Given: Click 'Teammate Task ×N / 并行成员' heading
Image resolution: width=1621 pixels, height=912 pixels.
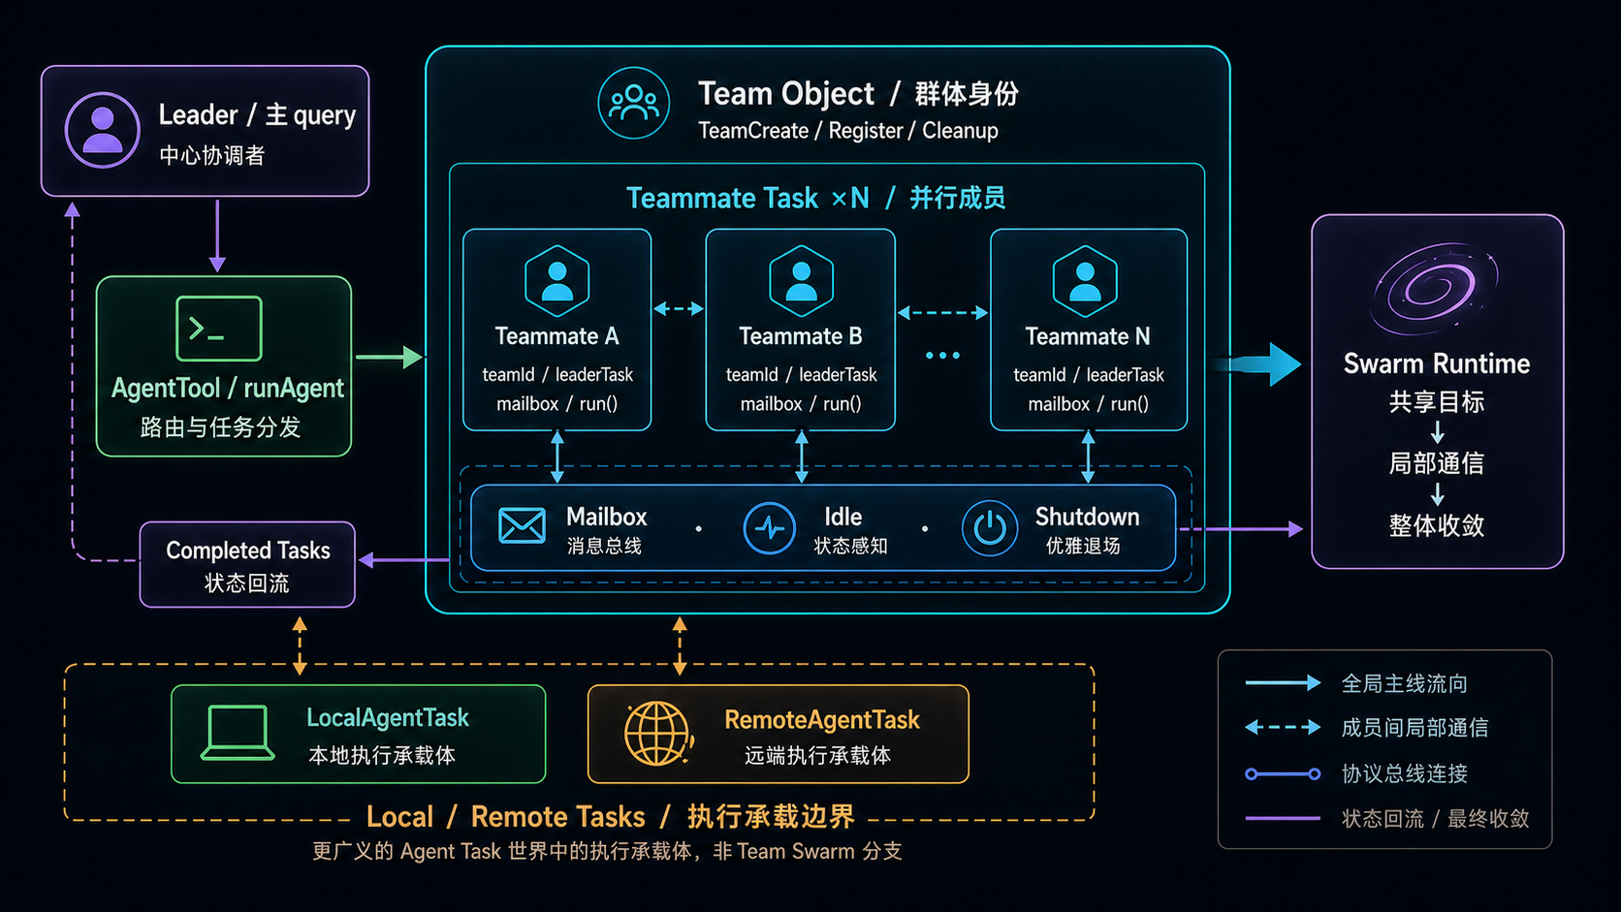Looking at the screenshot, I should tap(816, 198).
